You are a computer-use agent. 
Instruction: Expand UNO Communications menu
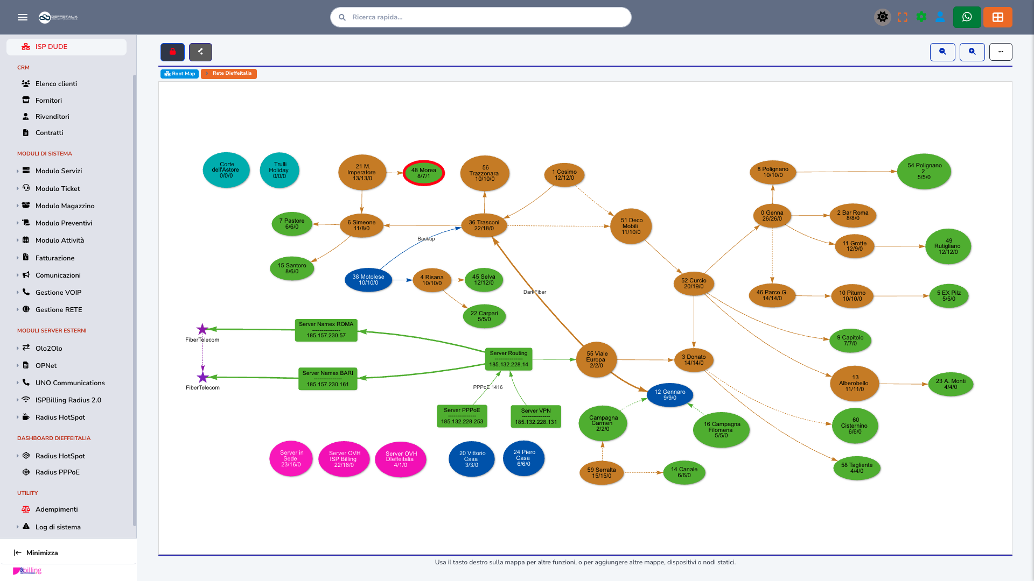click(70, 382)
